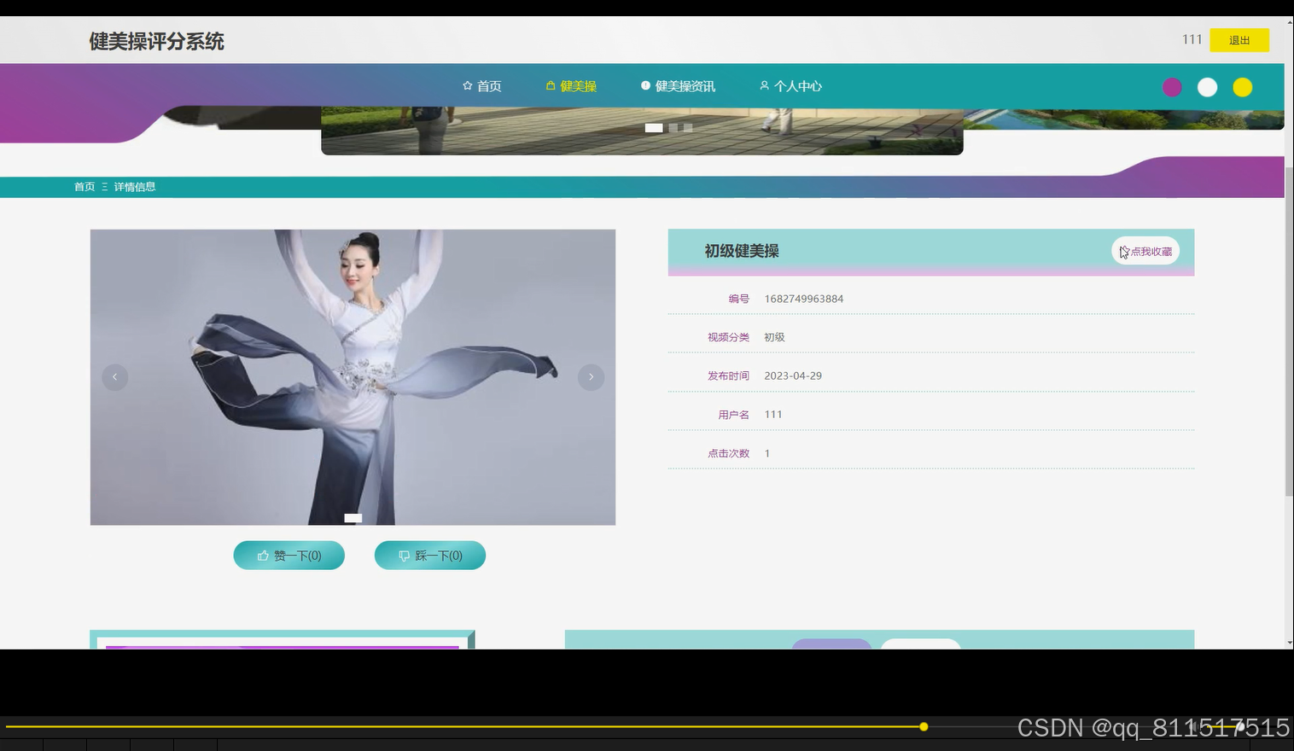
Task: Click the person icon beside 个人中心
Action: point(764,85)
